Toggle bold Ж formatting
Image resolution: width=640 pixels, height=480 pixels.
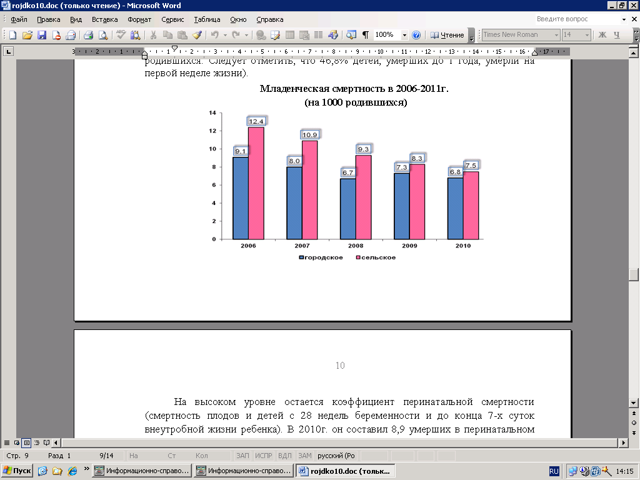pyautogui.click(x=602, y=35)
